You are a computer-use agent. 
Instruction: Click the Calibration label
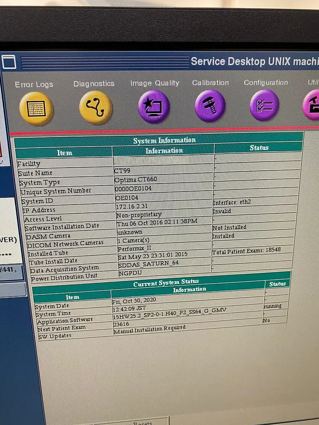coord(211,82)
